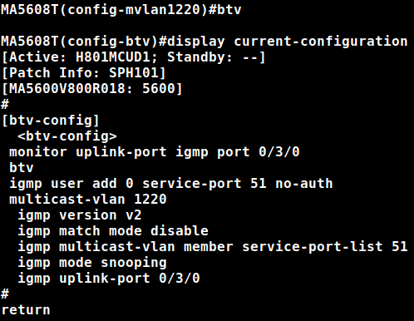Click the 'return' line at bottom
This screenshot has width=414, height=321.
[x=26, y=310]
